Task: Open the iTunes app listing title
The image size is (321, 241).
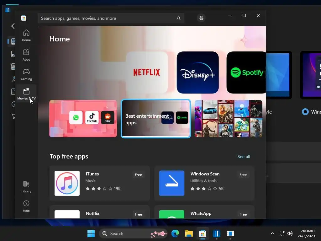Action: [92, 174]
